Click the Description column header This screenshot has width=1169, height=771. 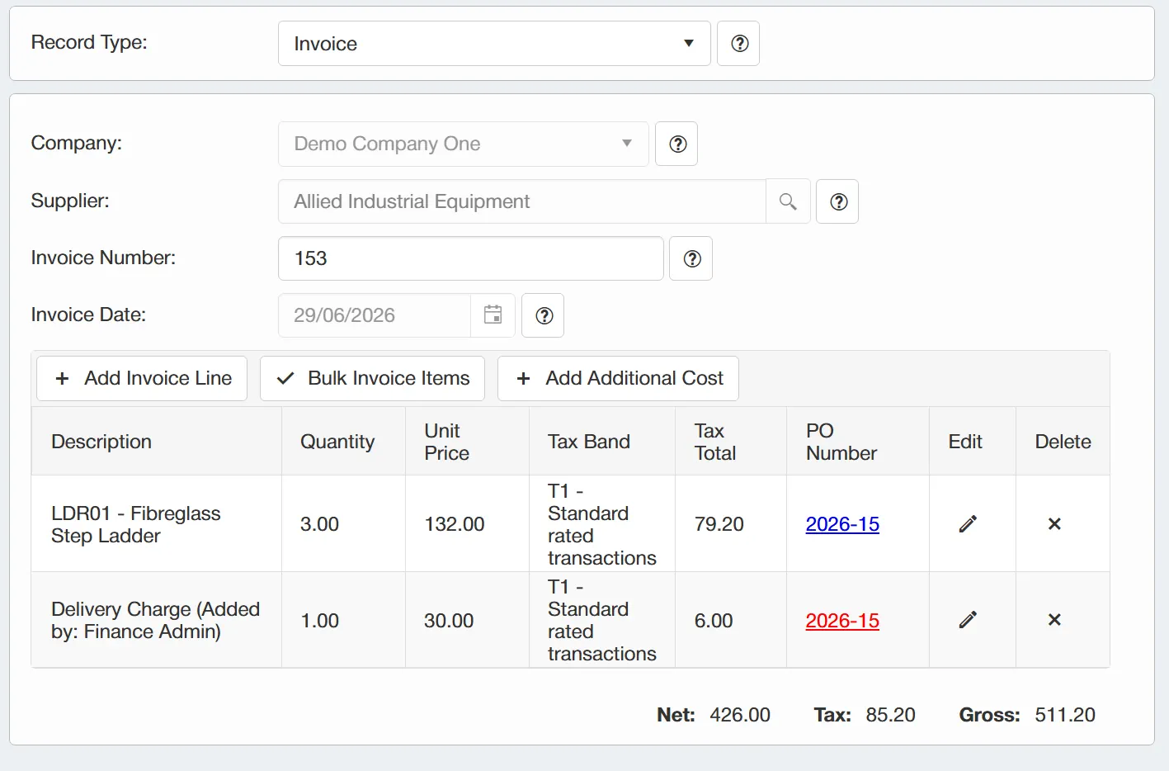point(157,442)
